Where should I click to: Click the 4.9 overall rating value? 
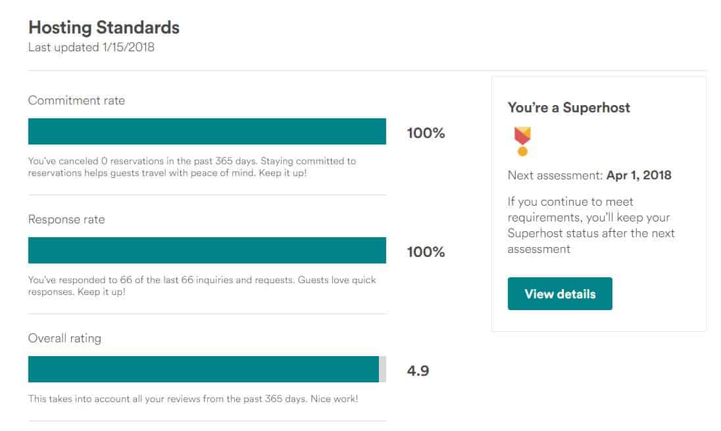[418, 371]
